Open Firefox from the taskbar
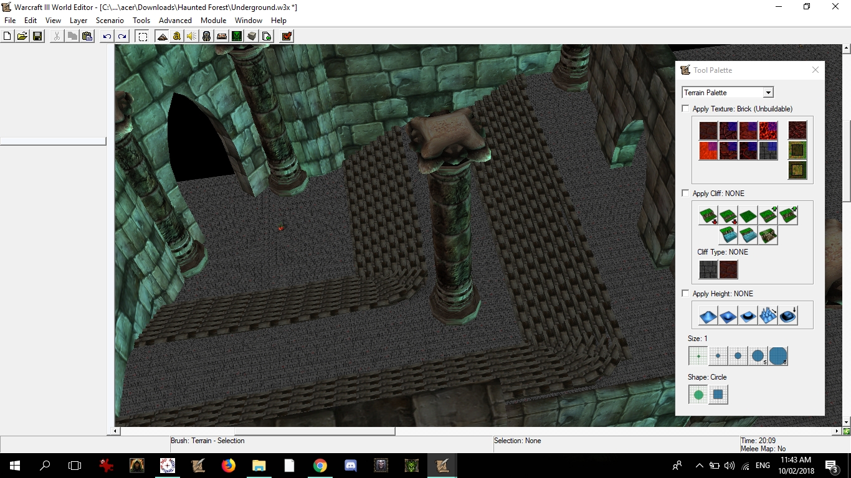The height and width of the screenshot is (478, 851). pos(229,465)
